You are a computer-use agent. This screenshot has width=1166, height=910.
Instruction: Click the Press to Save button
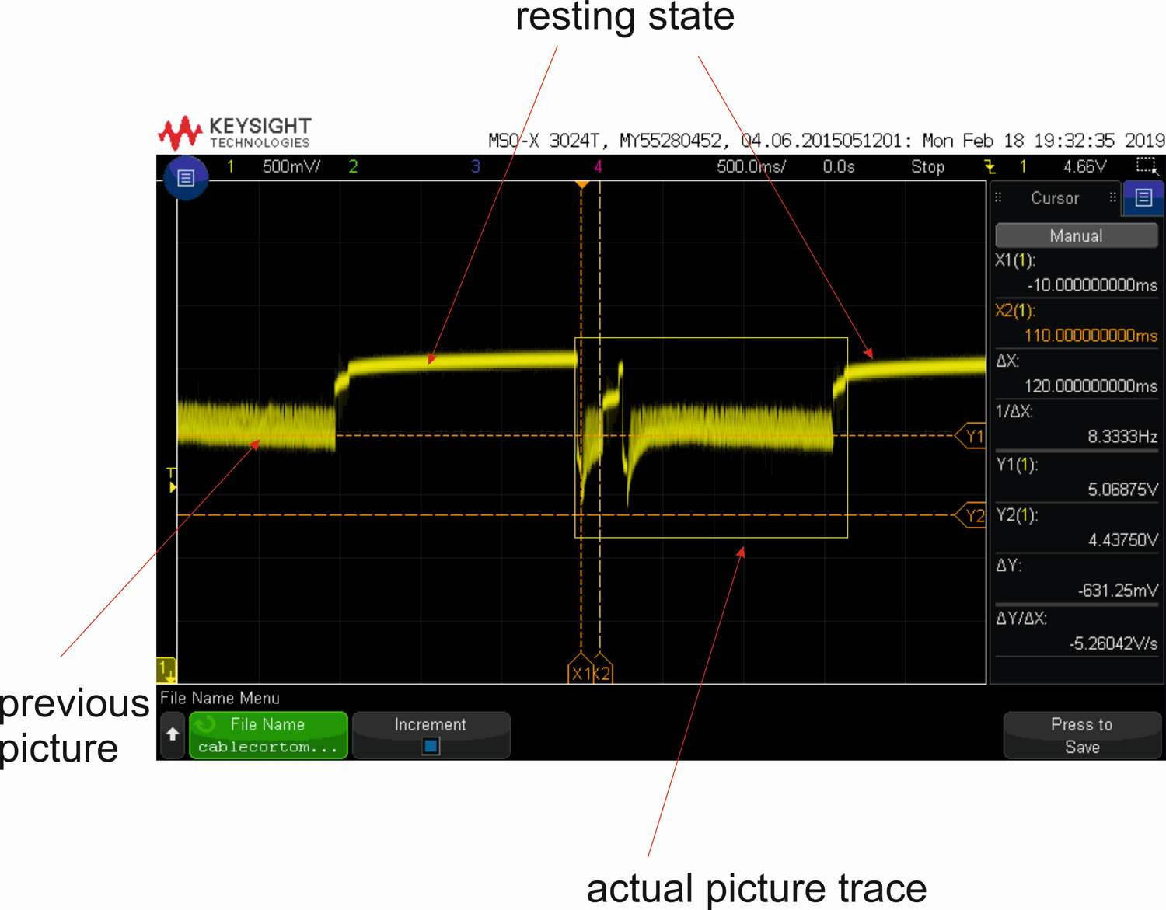coord(1082,735)
